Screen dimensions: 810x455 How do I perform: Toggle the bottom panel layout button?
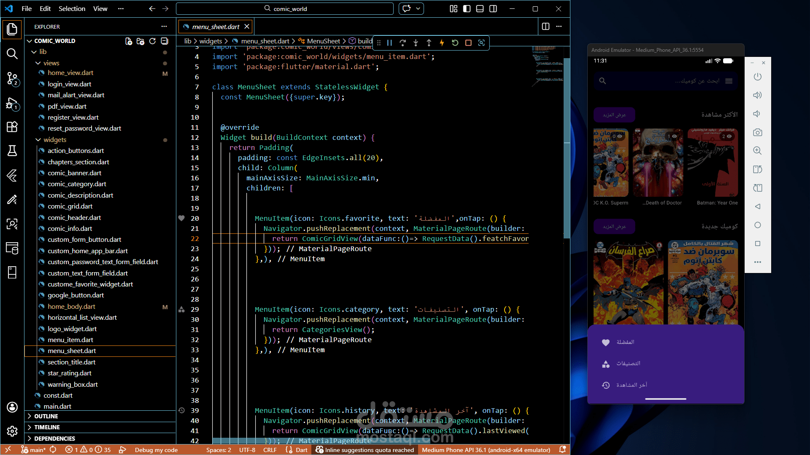point(480,8)
